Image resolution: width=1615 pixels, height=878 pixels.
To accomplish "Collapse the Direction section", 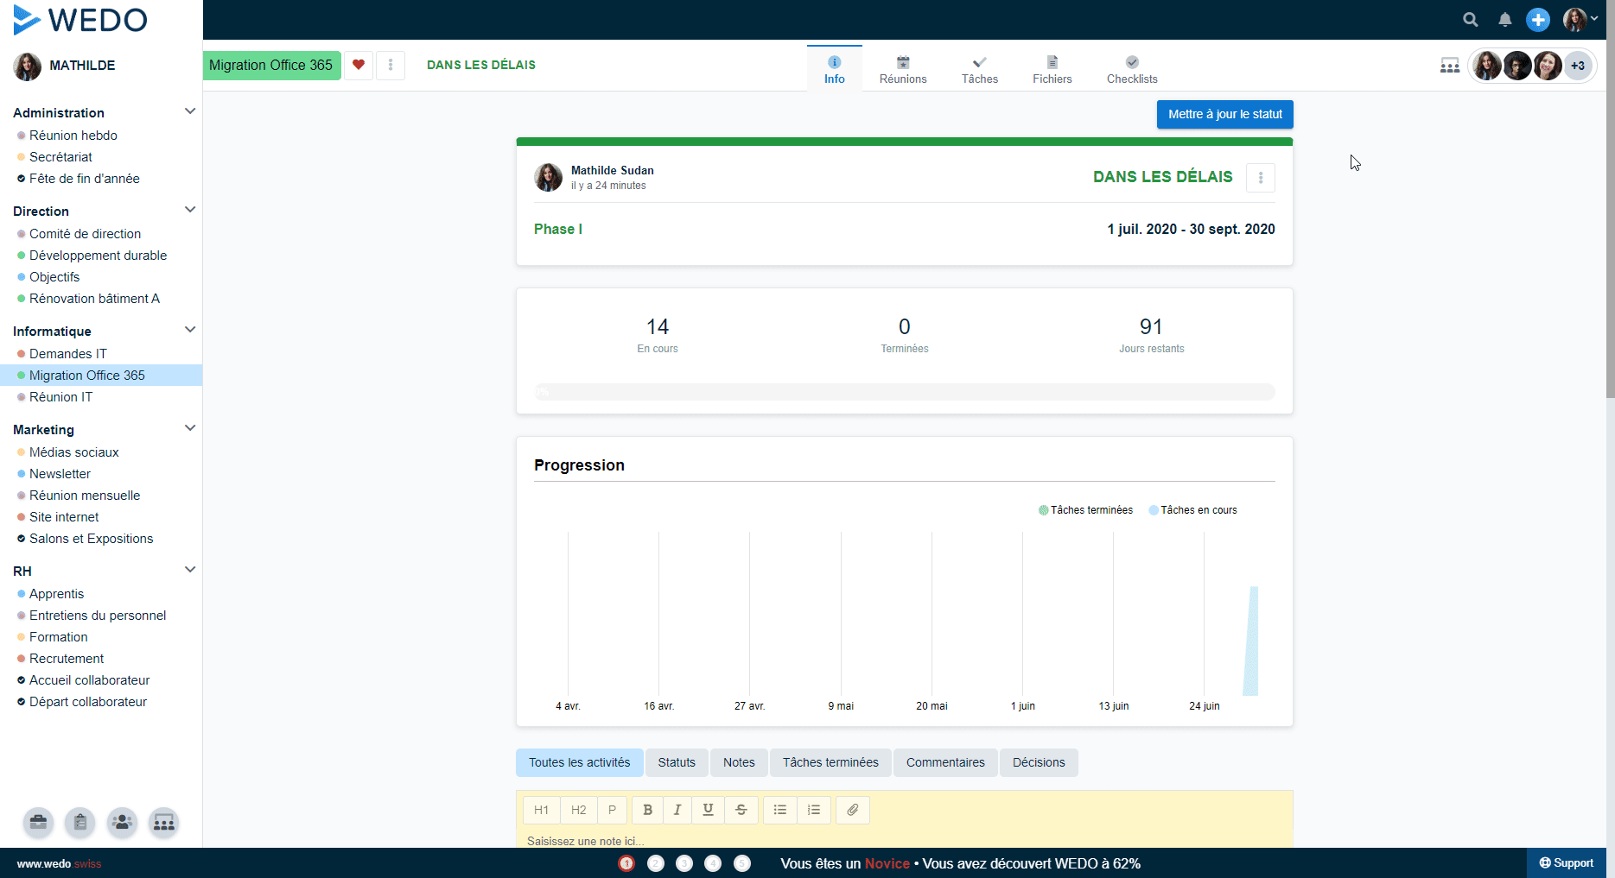I will point(190,210).
